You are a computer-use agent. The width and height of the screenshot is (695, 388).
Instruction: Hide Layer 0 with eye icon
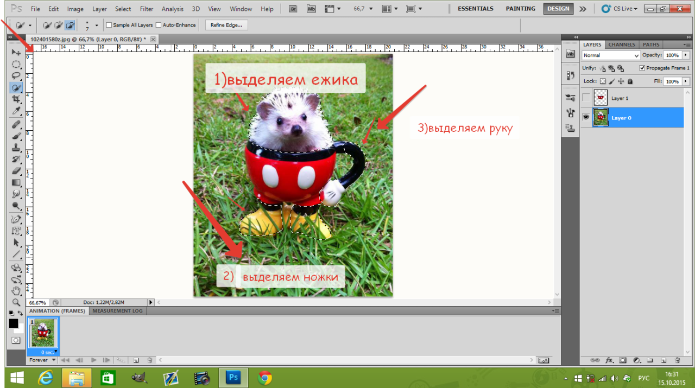coord(586,118)
